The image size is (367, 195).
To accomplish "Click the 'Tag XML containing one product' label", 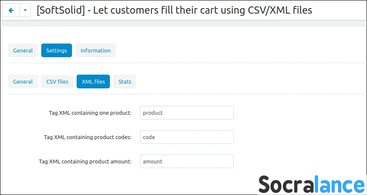I will (x=90, y=113).
